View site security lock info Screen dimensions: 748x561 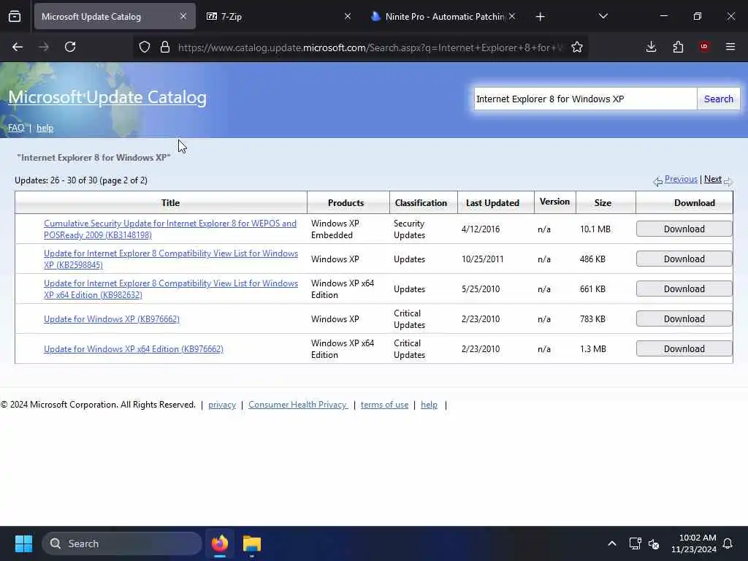pyautogui.click(x=165, y=47)
